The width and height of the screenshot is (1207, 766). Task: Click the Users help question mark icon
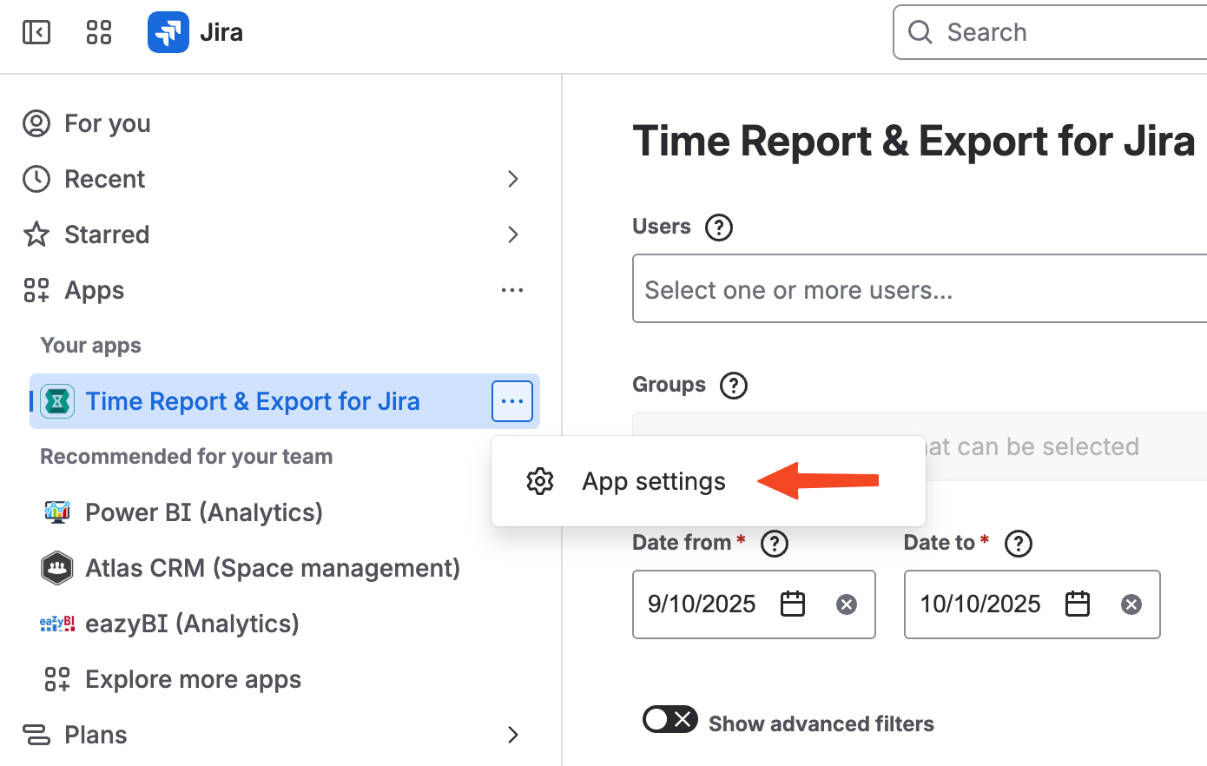coord(718,228)
